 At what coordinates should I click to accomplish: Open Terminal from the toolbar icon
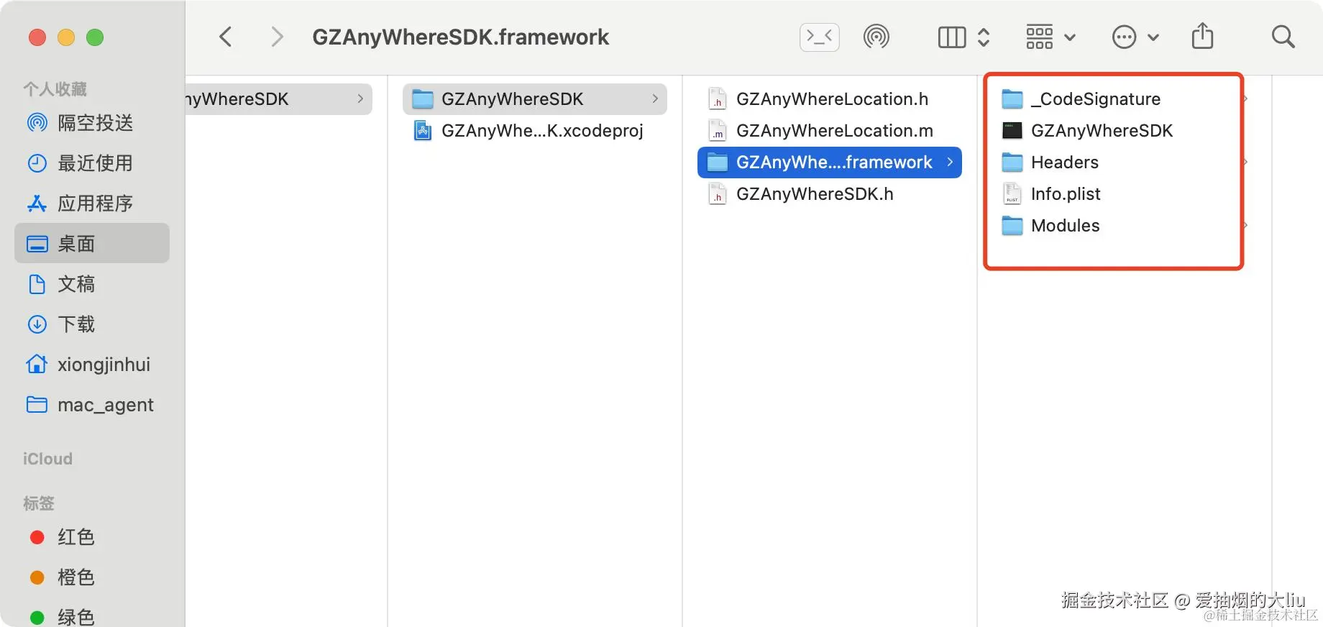(x=820, y=37)
